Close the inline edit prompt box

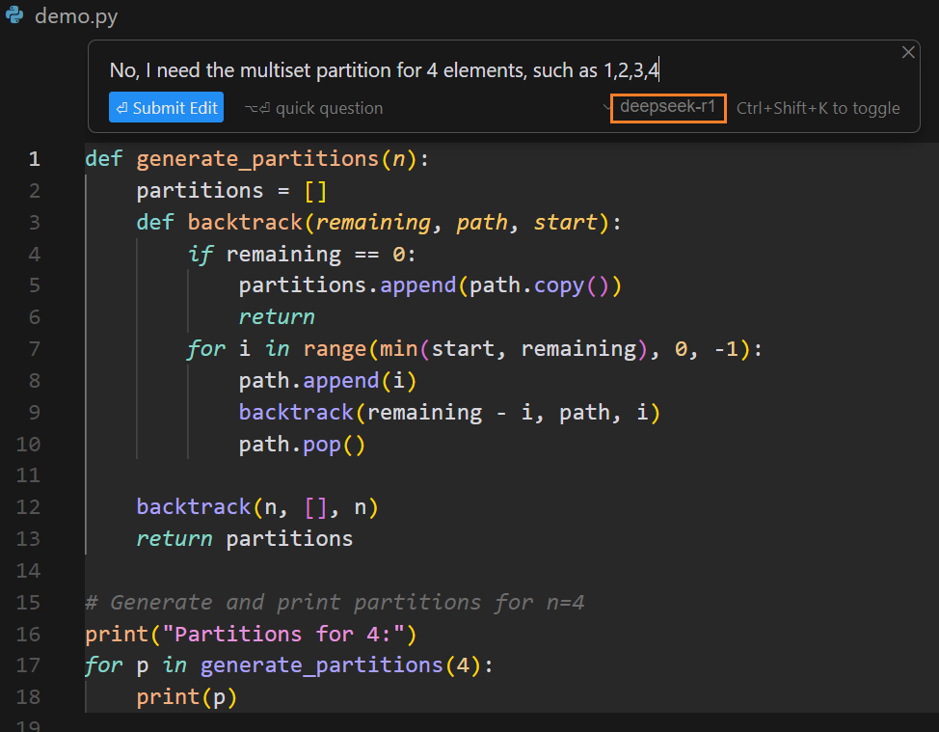coord(908,52)
